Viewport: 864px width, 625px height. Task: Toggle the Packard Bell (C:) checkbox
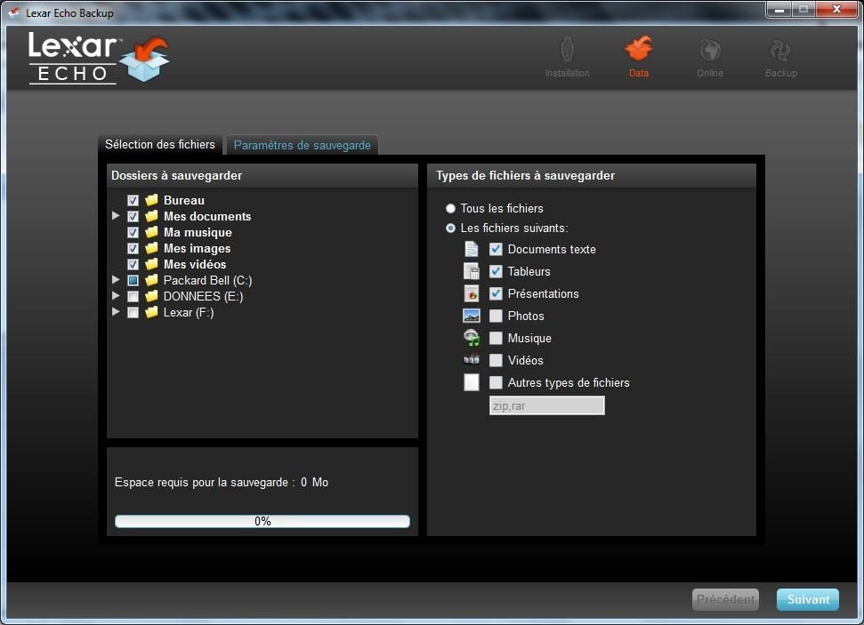pos(133,280)
